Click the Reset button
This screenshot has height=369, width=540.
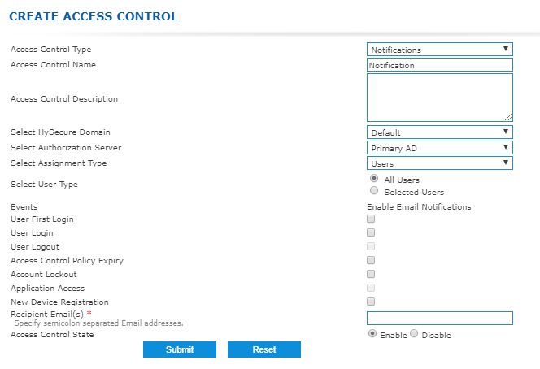pyautogui.click(x=264, y=349)
